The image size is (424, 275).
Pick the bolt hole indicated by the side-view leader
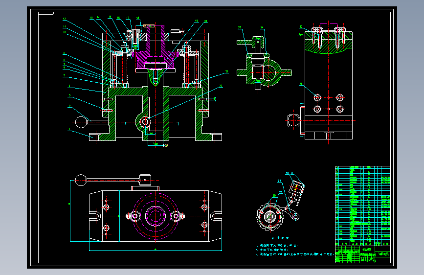[317, 97]
